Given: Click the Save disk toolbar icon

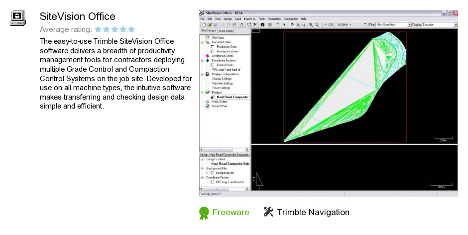Looking at the screenshot, I should coord(215,25).
